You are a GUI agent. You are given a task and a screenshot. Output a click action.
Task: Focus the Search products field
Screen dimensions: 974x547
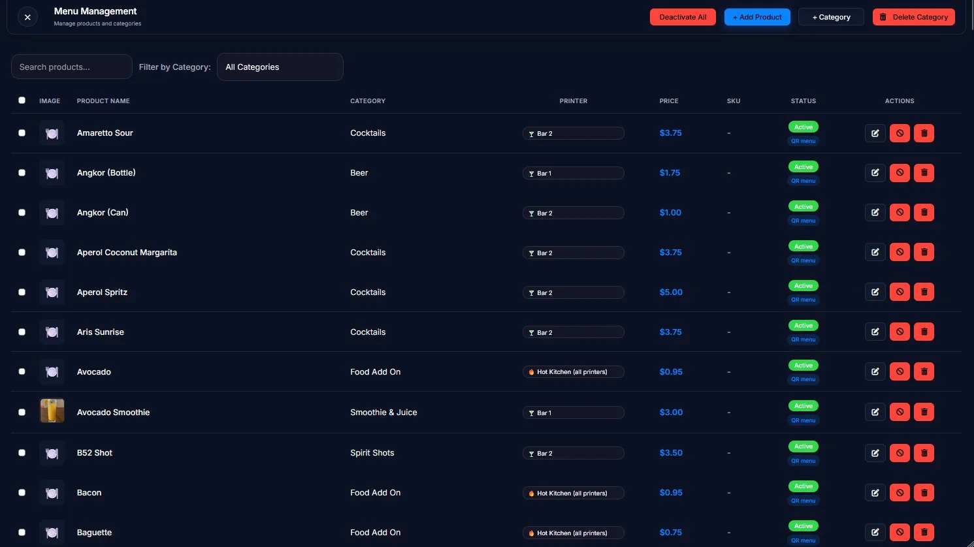click(x=72, y=67)
